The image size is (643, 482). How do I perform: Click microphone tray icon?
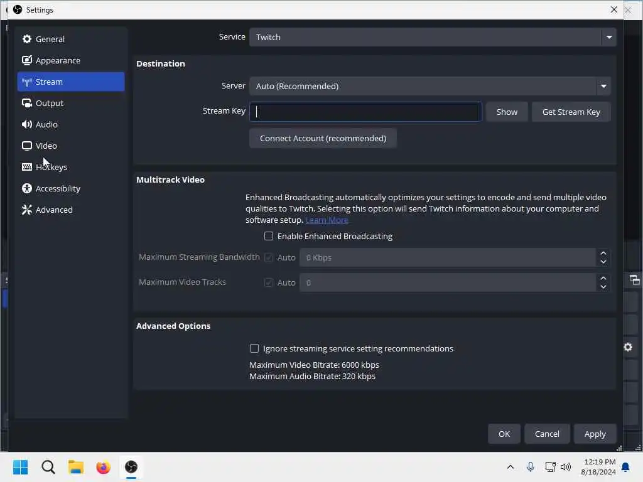(x=530, y=467)
